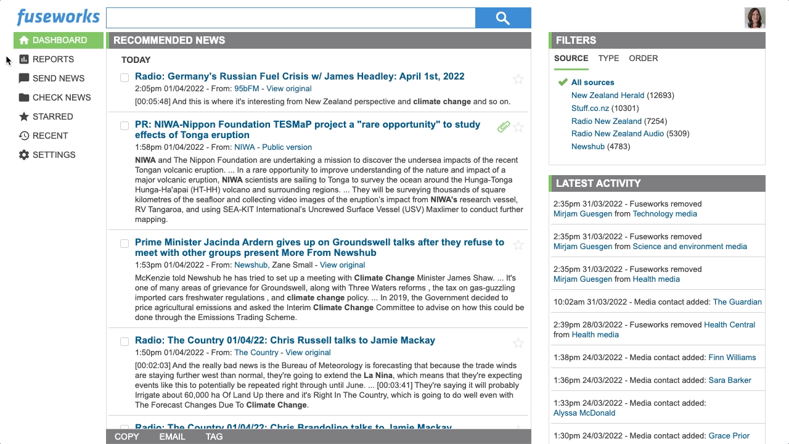Tick checkbox for Jacinda Ardern Groundswell article
Screen dimensions: 789x444
point(125,244)
